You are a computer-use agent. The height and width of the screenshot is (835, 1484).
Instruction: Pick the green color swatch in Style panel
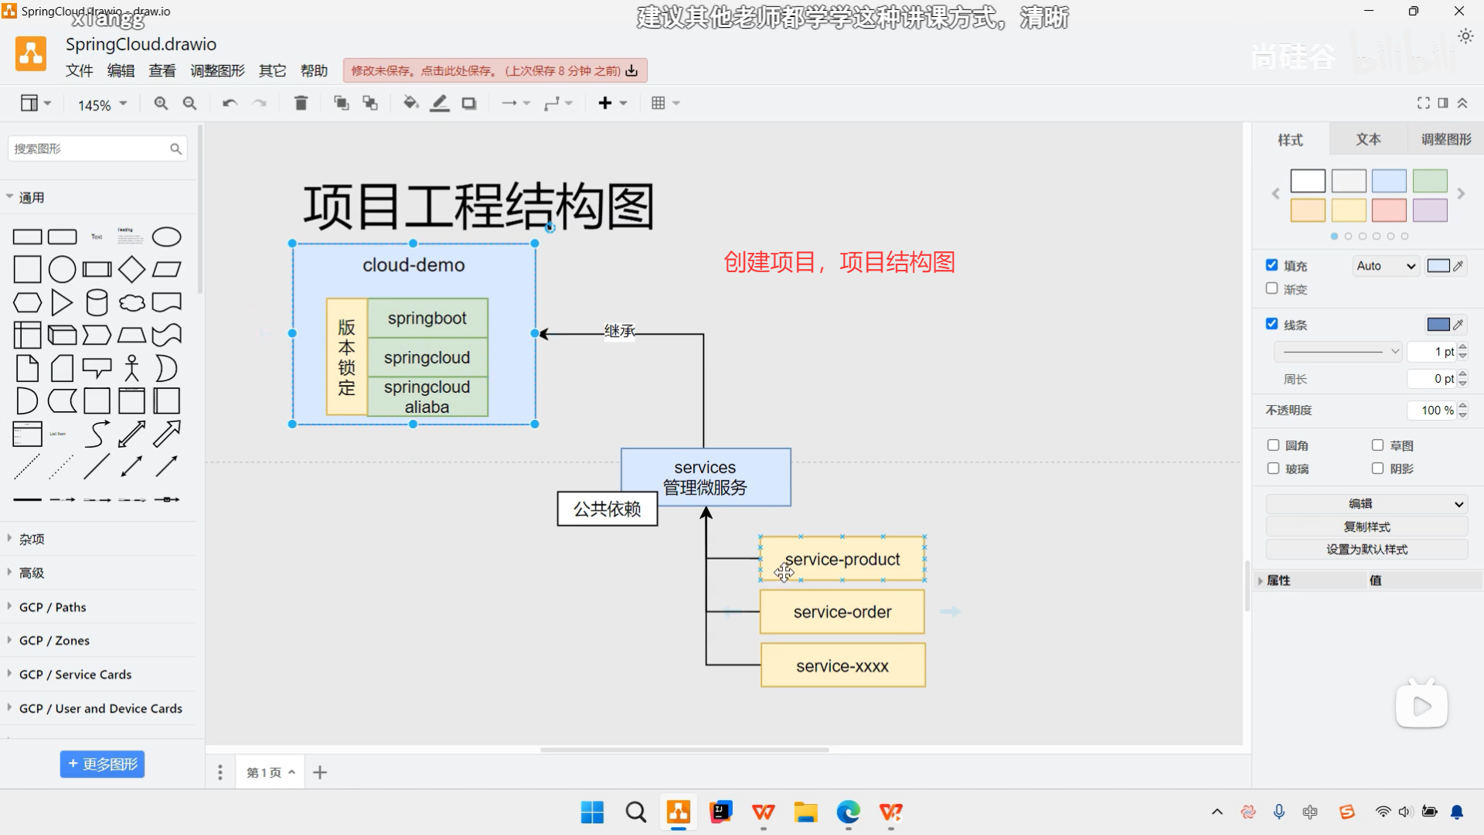[1429, 180]
